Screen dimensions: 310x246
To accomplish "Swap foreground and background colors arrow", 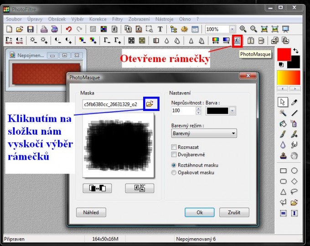I will click(296, 51).
